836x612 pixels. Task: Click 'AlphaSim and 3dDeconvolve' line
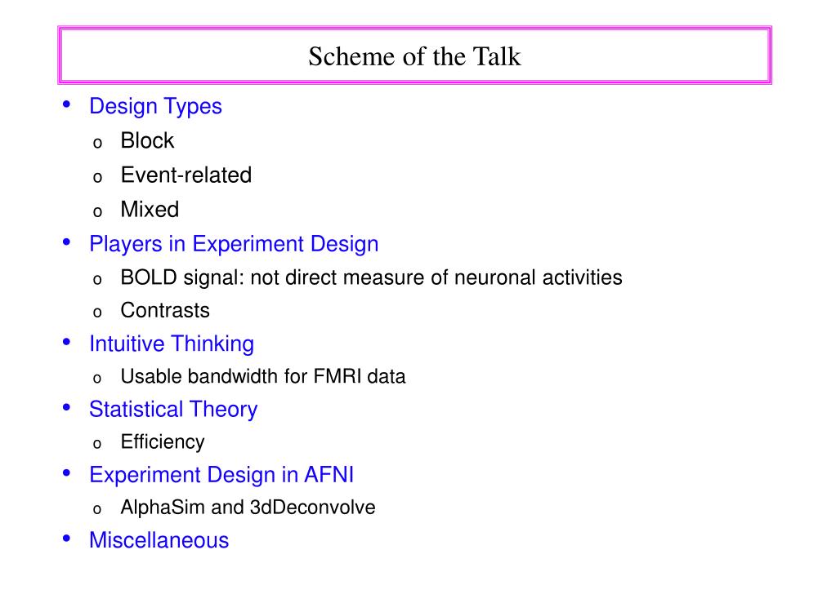[248, 508]
